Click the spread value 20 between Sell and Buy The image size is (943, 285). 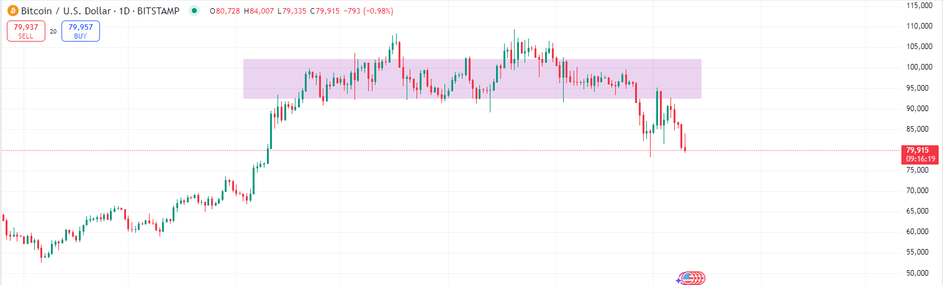tap(53, 30)
